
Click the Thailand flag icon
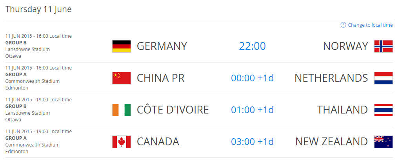[x=384, y=110]
